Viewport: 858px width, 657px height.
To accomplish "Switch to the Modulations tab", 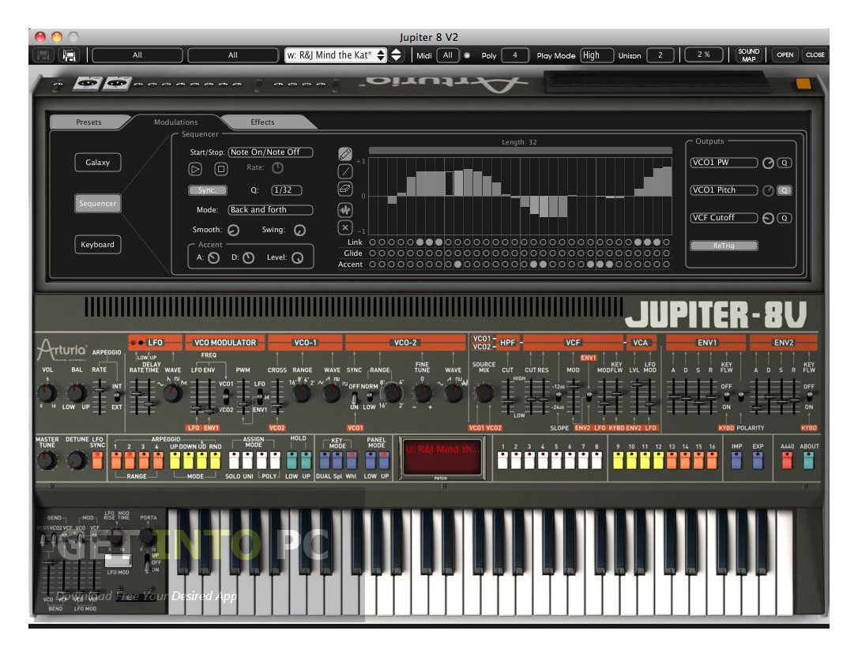I will click(175, 122).
